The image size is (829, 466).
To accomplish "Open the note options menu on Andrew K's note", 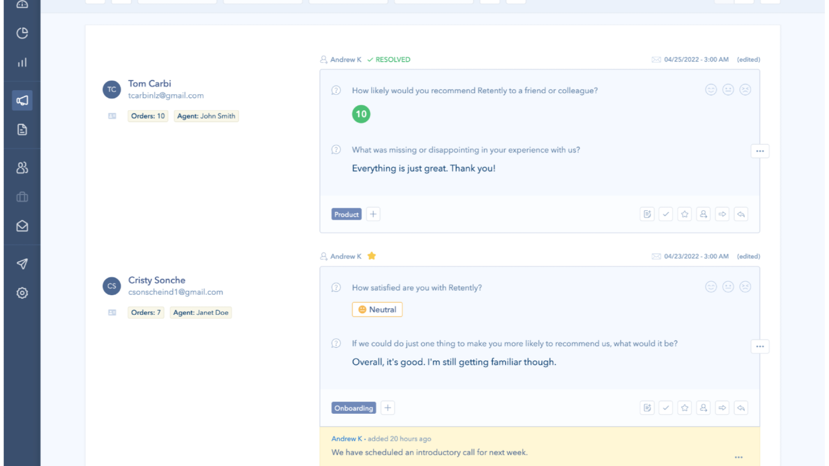I will coord(738,457).
